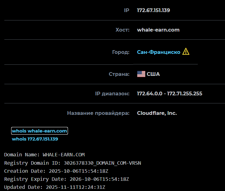Click the Registry Expiry Date line

[x=66, y=179]
